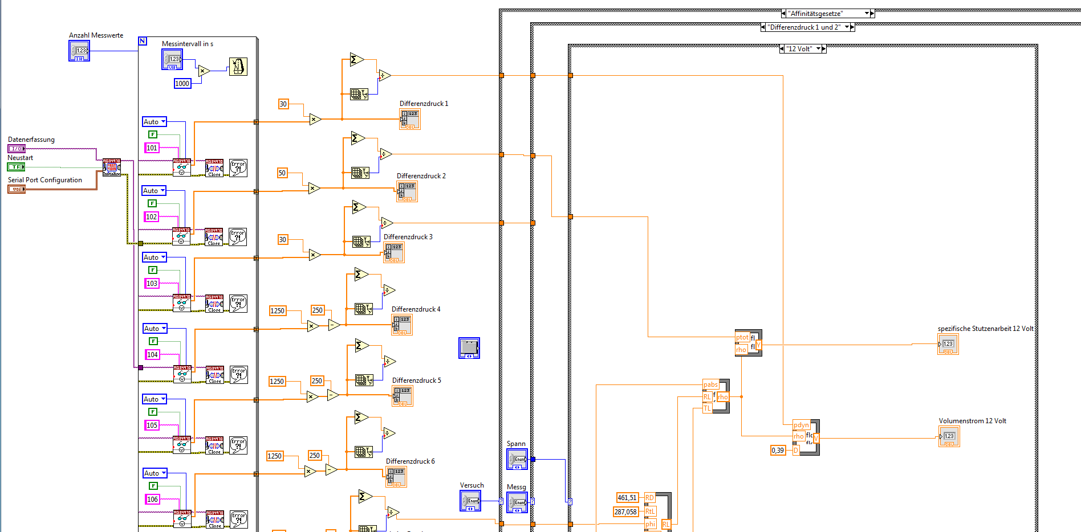Click the subtract node right of upper 250 constant

coord(334,325)
